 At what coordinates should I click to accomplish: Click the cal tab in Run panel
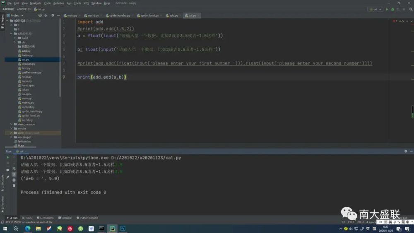point(21,151)
